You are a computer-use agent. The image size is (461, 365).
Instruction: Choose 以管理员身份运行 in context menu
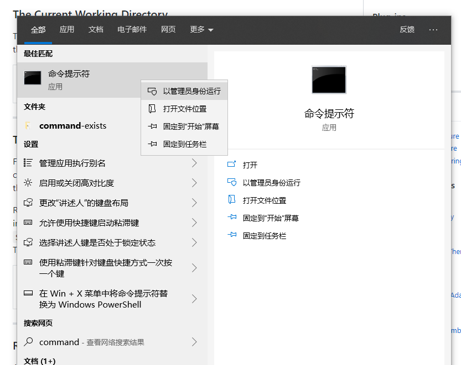[184, 91]
